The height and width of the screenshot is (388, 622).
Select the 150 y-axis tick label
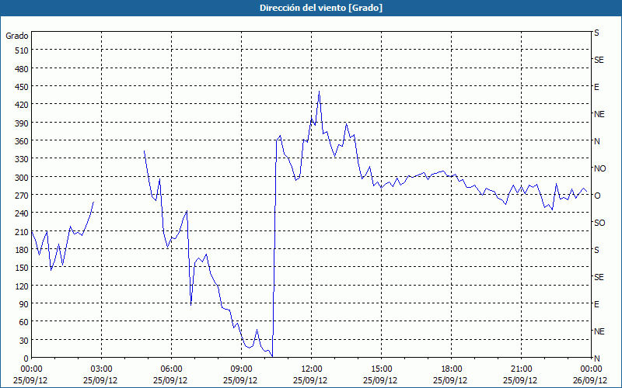(22, 268)
